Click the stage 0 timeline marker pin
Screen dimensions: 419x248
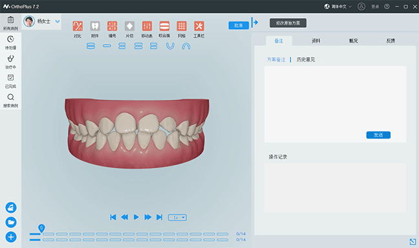[x=41, y=228]
